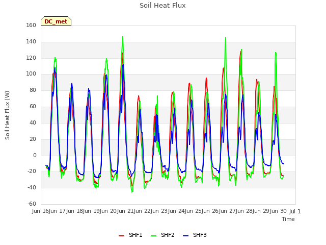Click the 24Jun x-axis date label
The image size is (326, 245).
(185, 211)
